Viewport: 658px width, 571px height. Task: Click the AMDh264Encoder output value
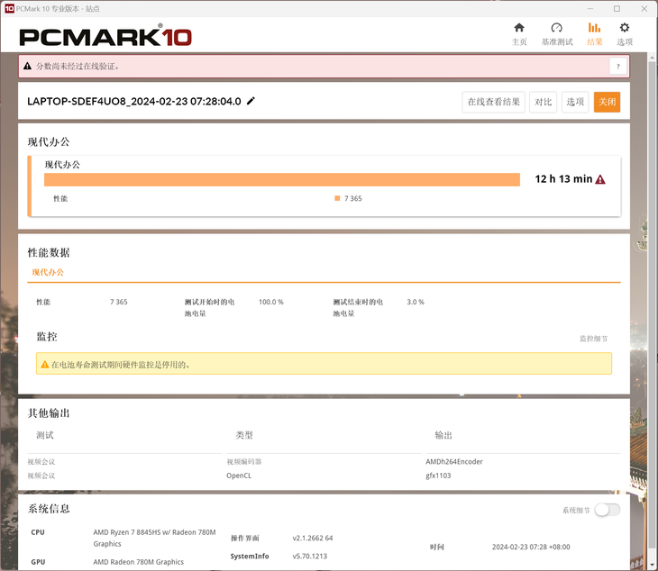click(x=454, y=462)
